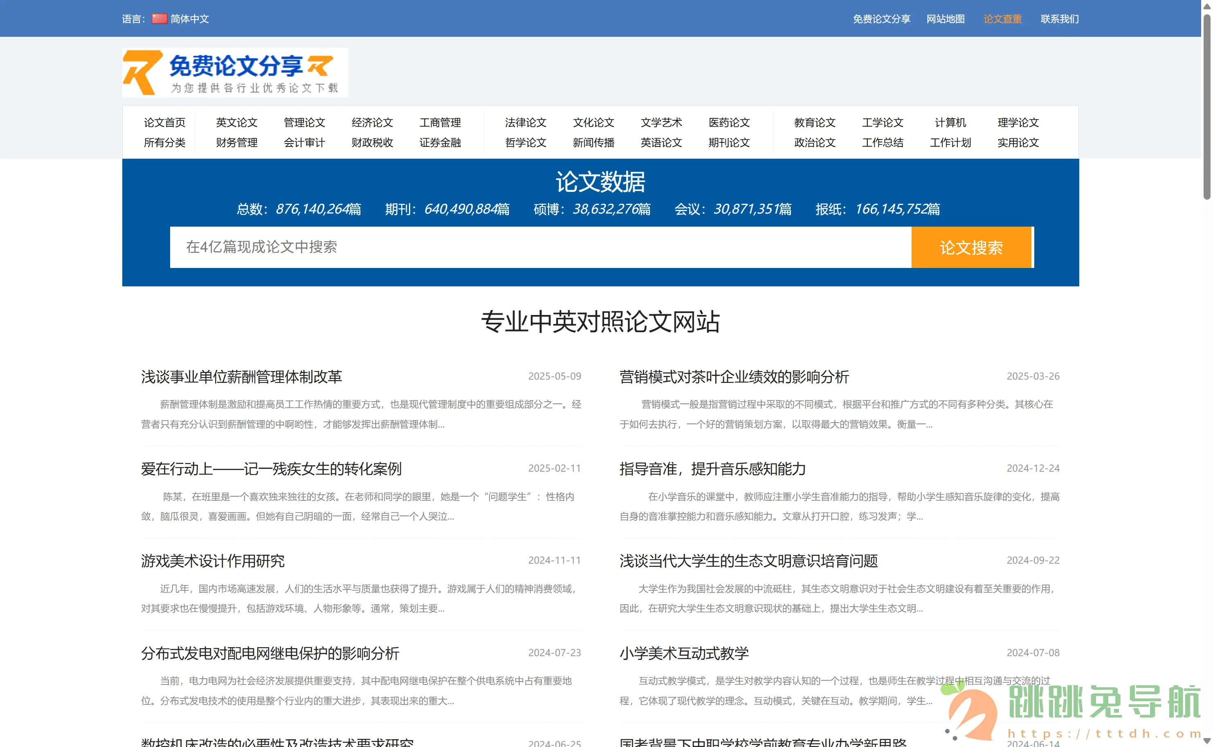
Task: Open 财政税收 category
Action: tap(373, 142)
